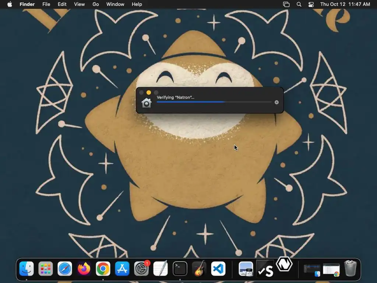Open the Go menu
377x283 pixels.
(x=95, y=4)
